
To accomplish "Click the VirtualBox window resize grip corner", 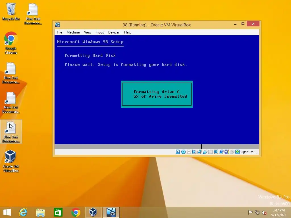I will [257, 153].
